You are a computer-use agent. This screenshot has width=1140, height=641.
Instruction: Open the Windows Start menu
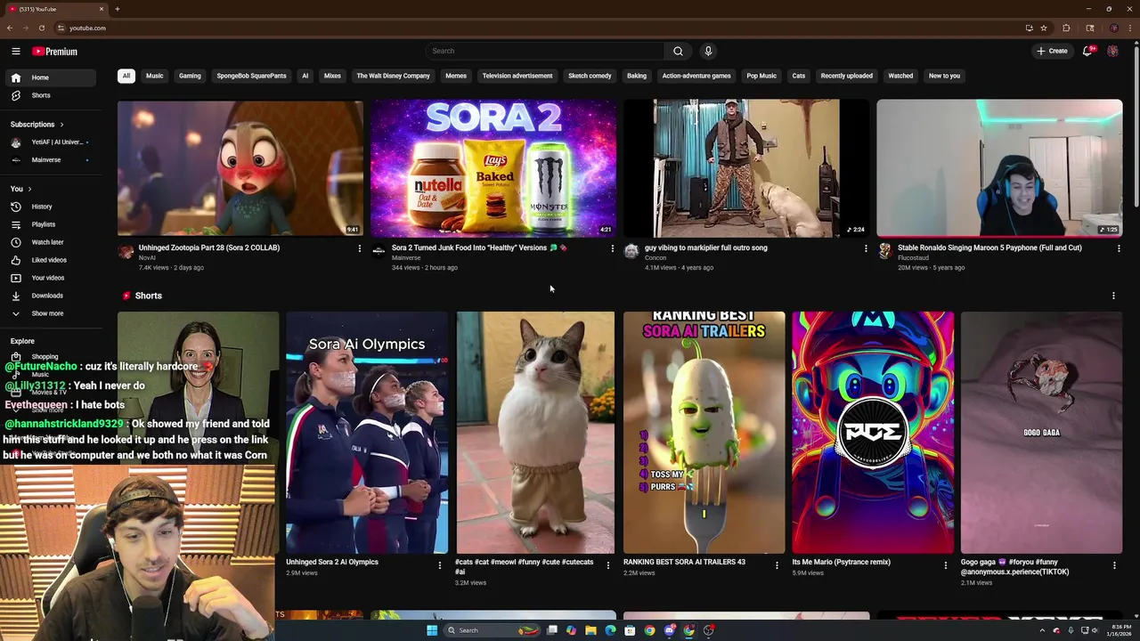[432, 630]
